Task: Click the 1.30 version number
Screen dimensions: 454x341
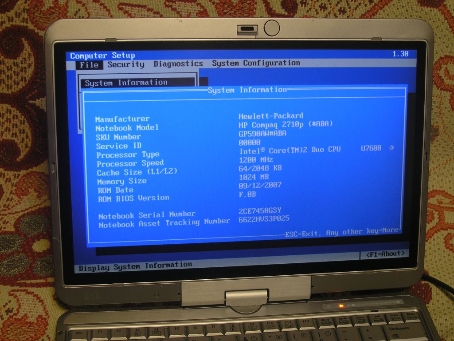Action: point(400,54)
